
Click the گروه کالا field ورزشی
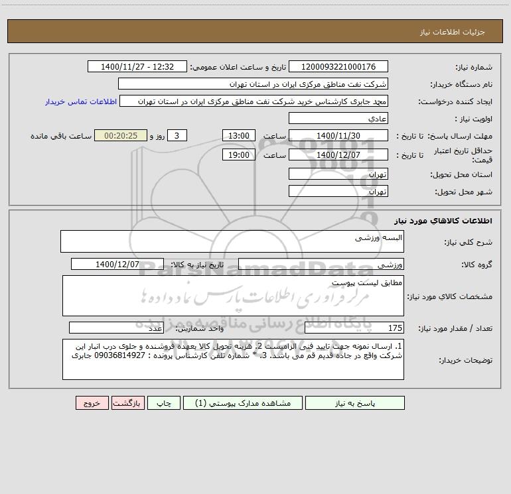pyautogui.click(x=321, y=264)
